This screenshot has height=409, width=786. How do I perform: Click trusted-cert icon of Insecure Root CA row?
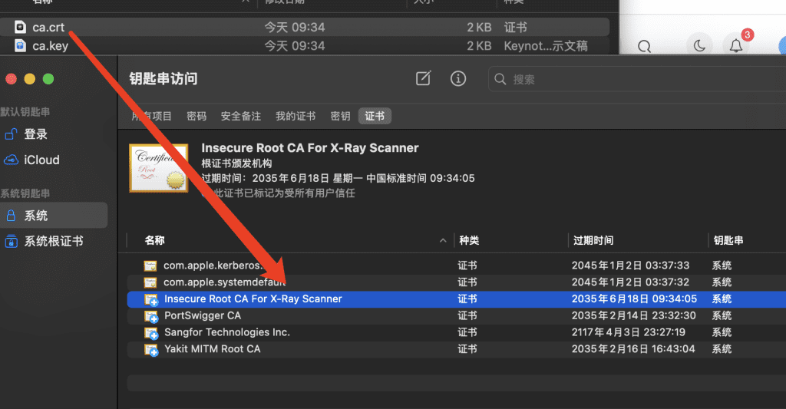(151, 300)
